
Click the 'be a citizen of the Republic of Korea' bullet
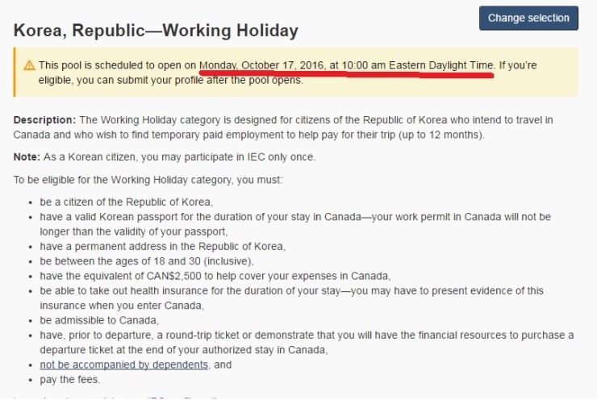[127, 202]
